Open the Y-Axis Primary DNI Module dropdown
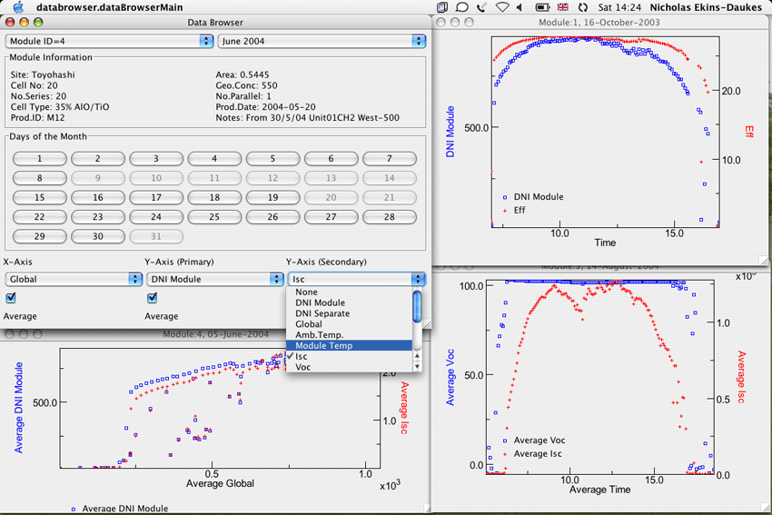This screenshot has height=515, width=772. pyautogui.click(x=214, y=280)
